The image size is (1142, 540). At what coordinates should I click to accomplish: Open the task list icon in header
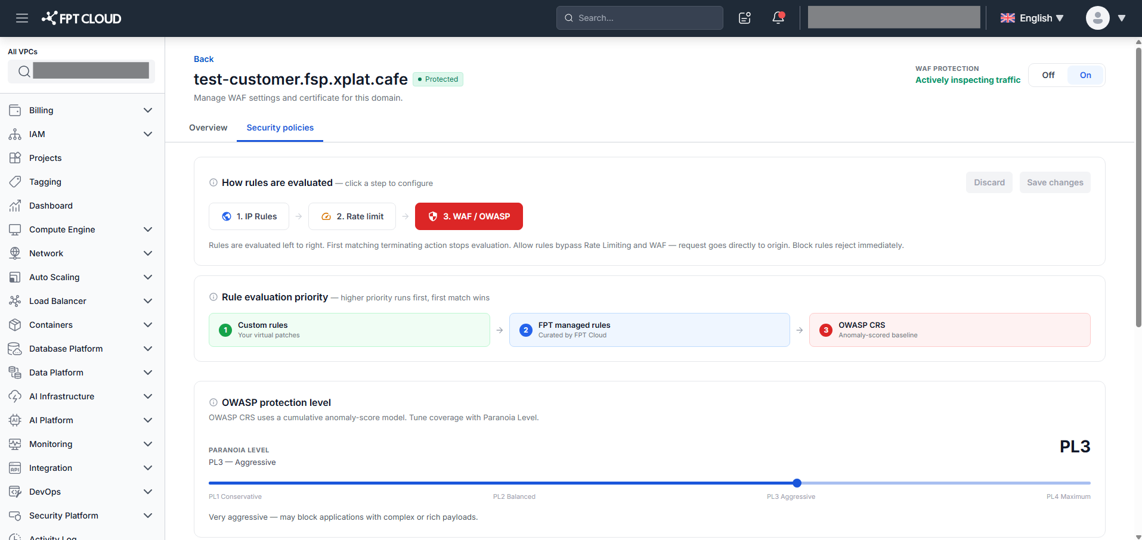745,18
